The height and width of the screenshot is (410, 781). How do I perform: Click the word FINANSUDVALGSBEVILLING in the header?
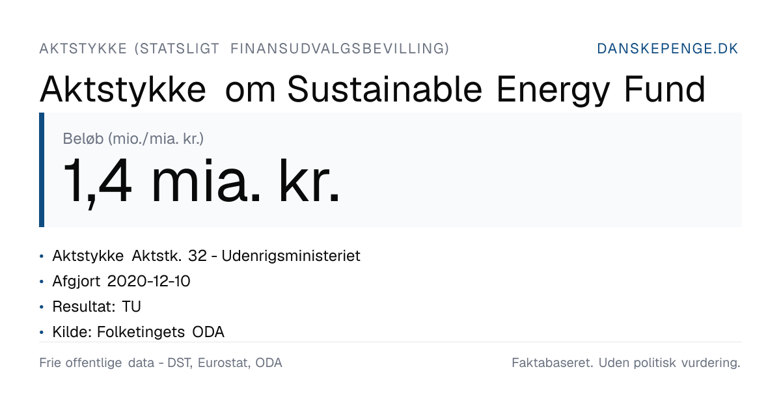[340, 49]
